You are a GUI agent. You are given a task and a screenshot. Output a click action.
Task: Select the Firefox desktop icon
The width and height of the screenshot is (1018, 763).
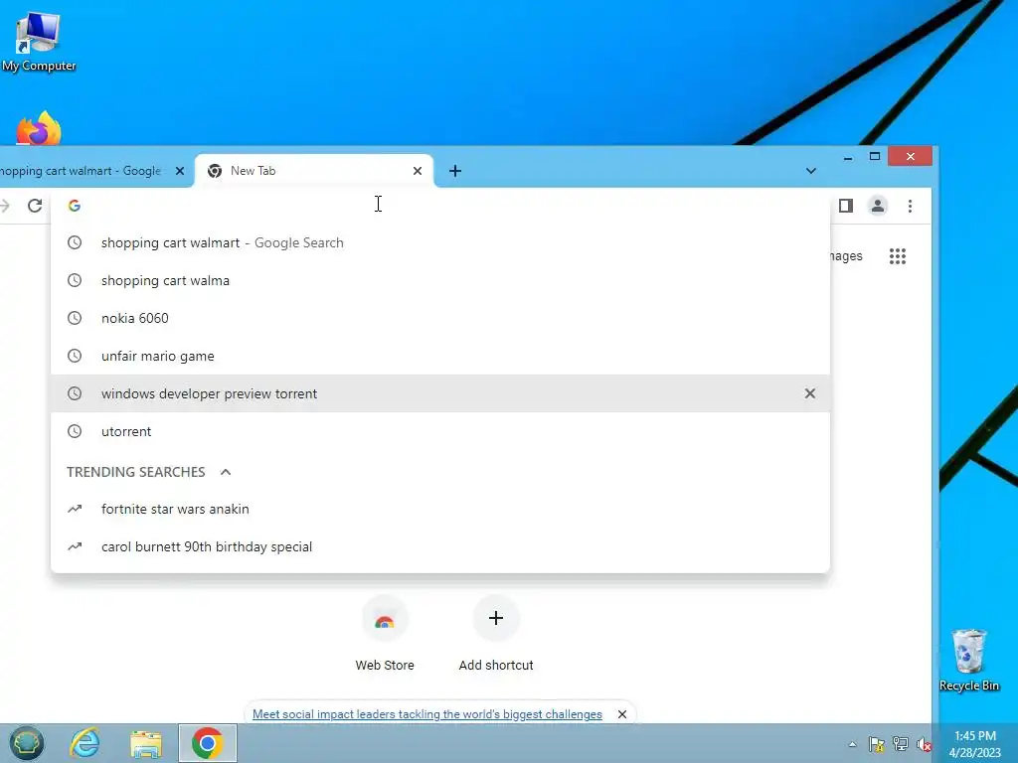39,128
